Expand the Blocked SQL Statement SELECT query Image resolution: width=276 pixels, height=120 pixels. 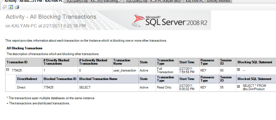coord(239,87)
